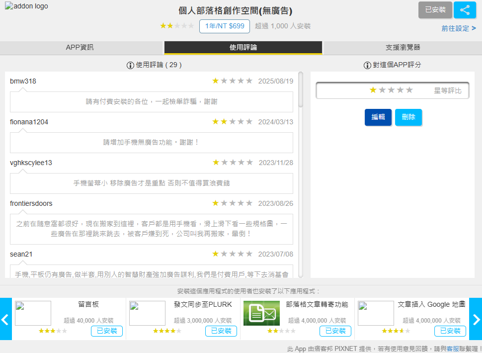Click the 發文同步至PLURK app title

tap(203, 304)
